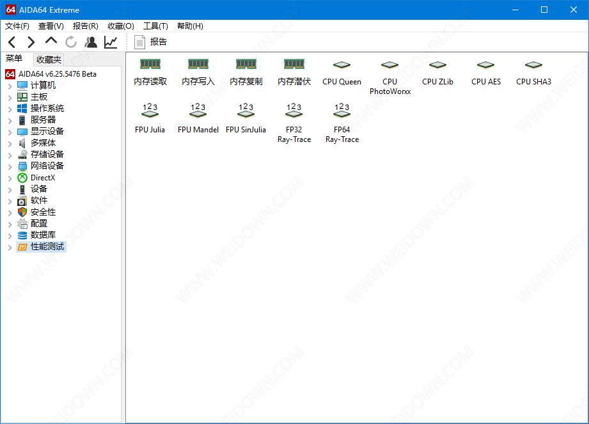Open the 内存复制 memory copy benchmark
Viewport: 589px width, 424px height.
(x=246, y=72)
